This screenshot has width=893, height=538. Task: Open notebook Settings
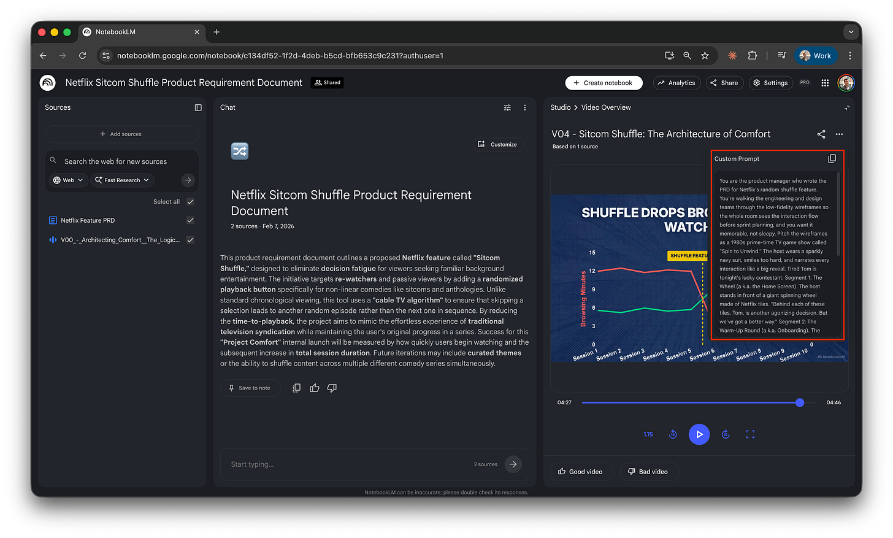pyautogui.click(x=771, y=83)
